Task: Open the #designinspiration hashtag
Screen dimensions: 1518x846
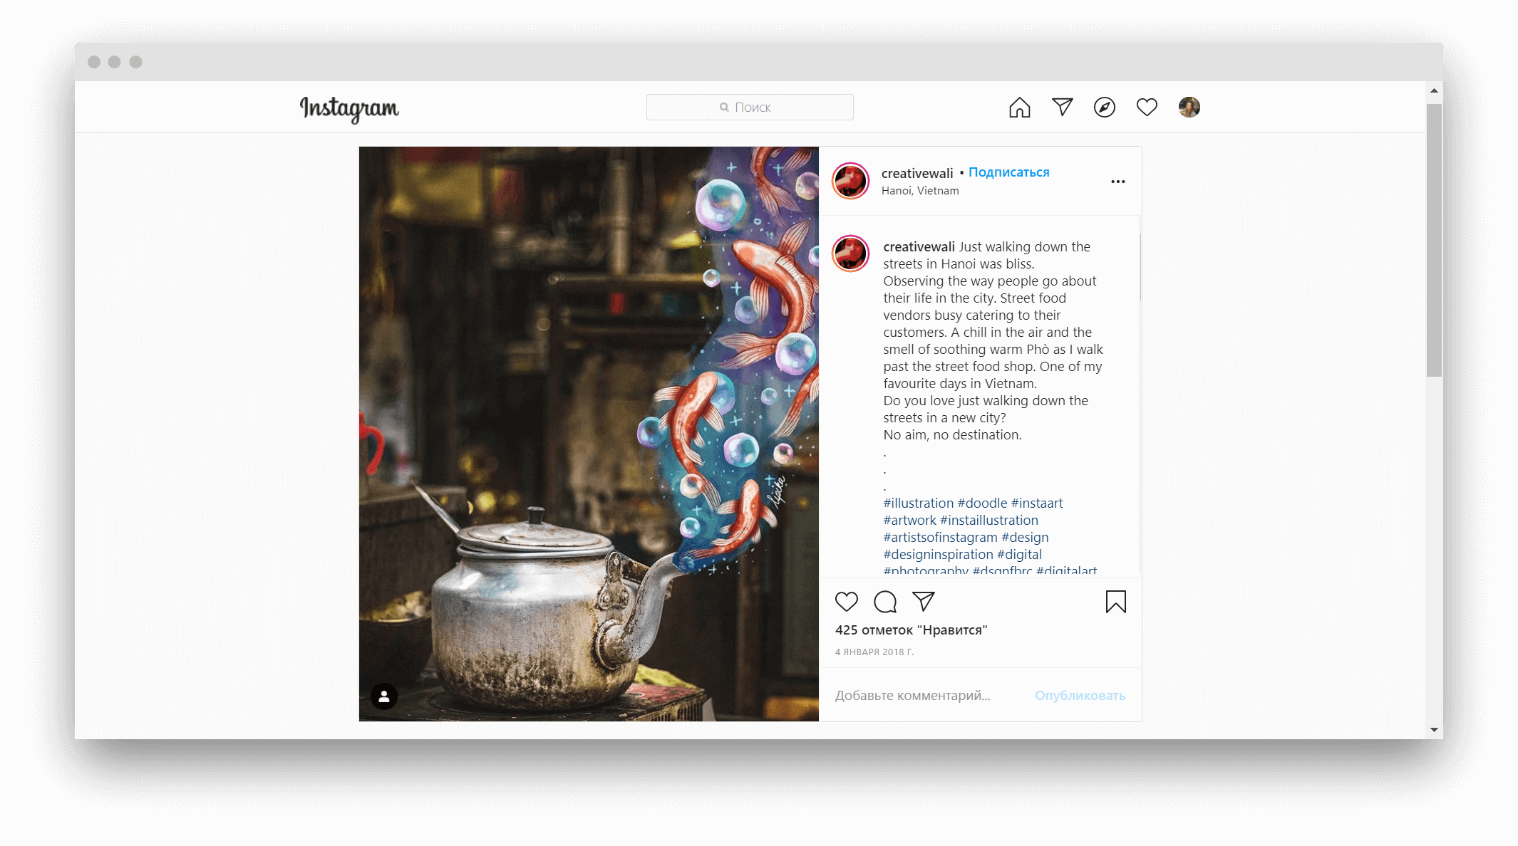Action: point(938,555)
